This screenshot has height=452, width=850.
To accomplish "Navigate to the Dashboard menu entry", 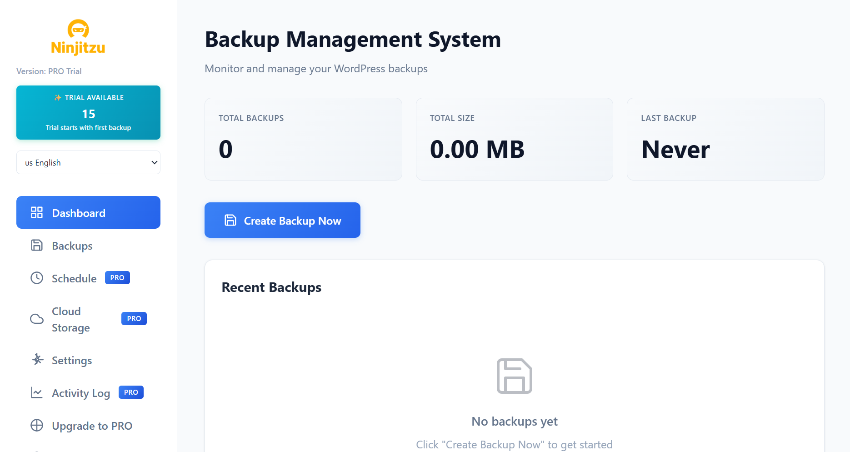I will pos(78,212).
